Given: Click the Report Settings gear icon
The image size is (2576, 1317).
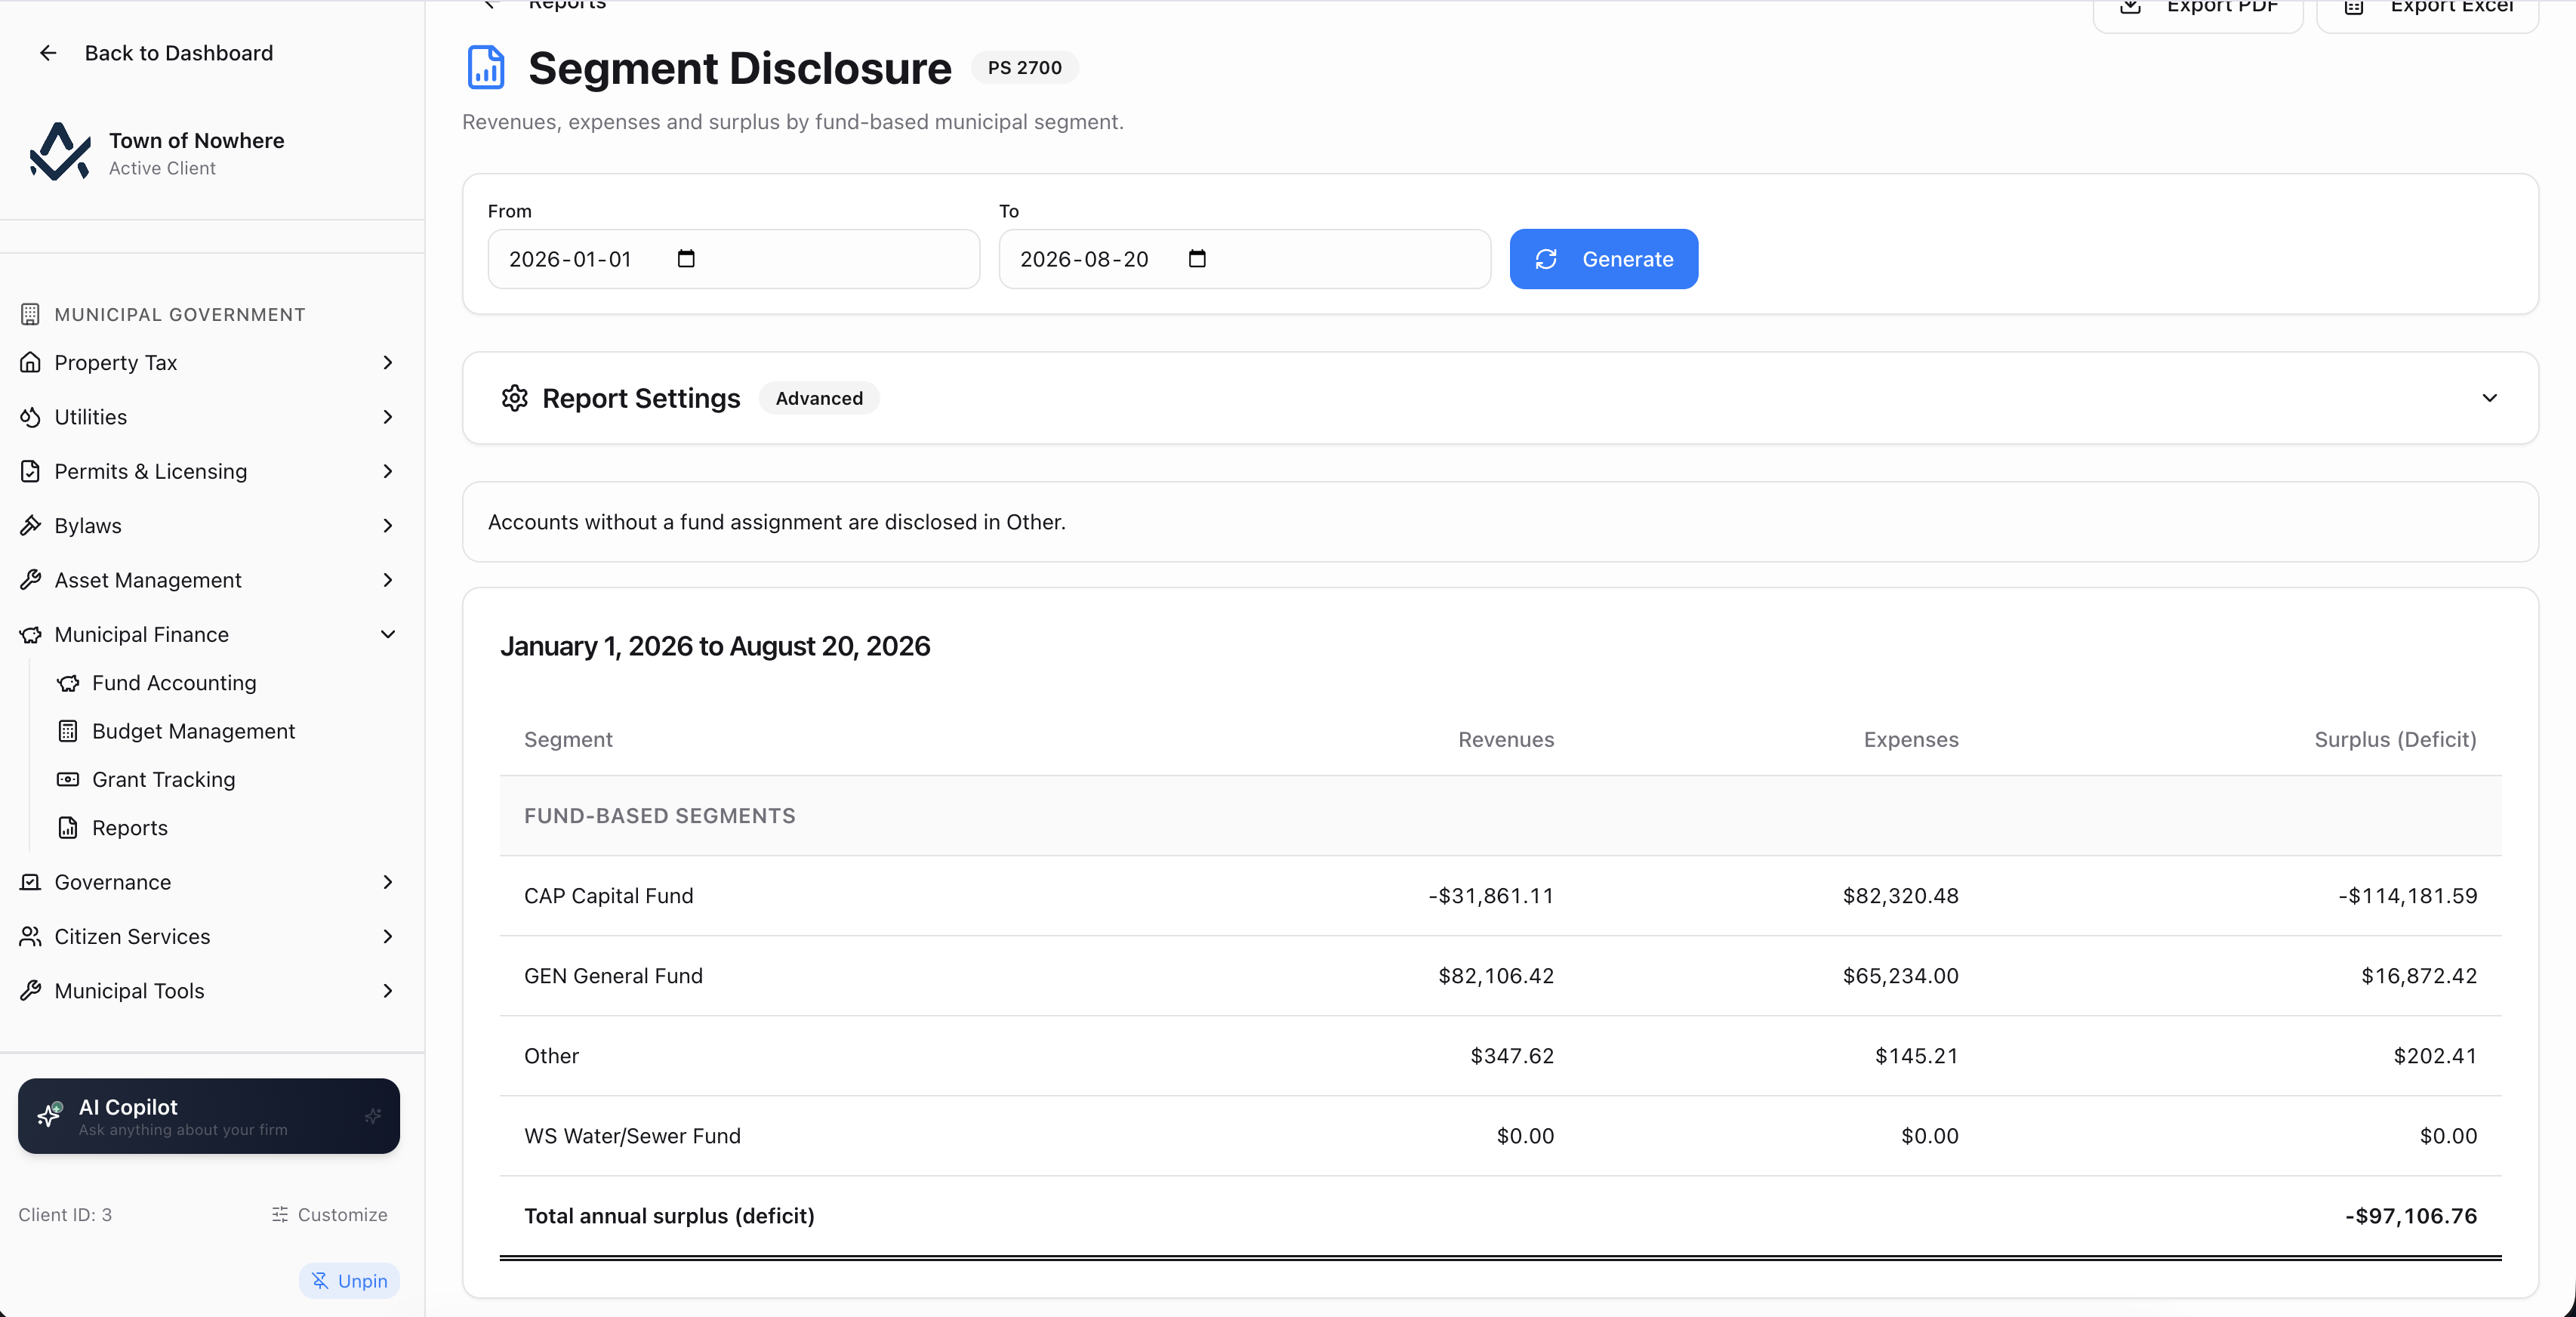Looking at the screenshot, I should [x=514, y=398].
